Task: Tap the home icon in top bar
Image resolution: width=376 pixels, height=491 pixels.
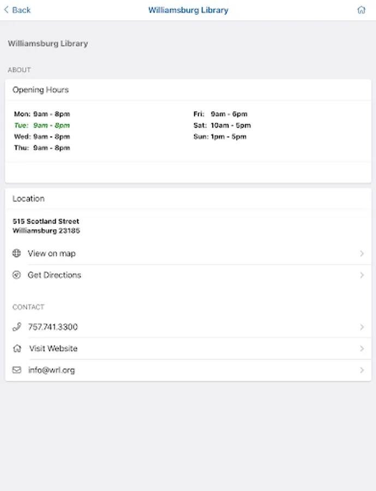Action: [x=361, y=10]
